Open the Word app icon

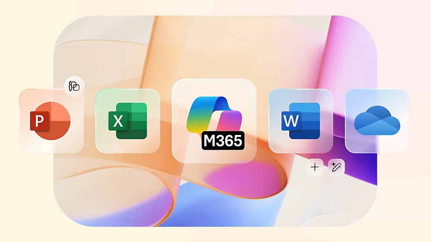tap(301, 121)
